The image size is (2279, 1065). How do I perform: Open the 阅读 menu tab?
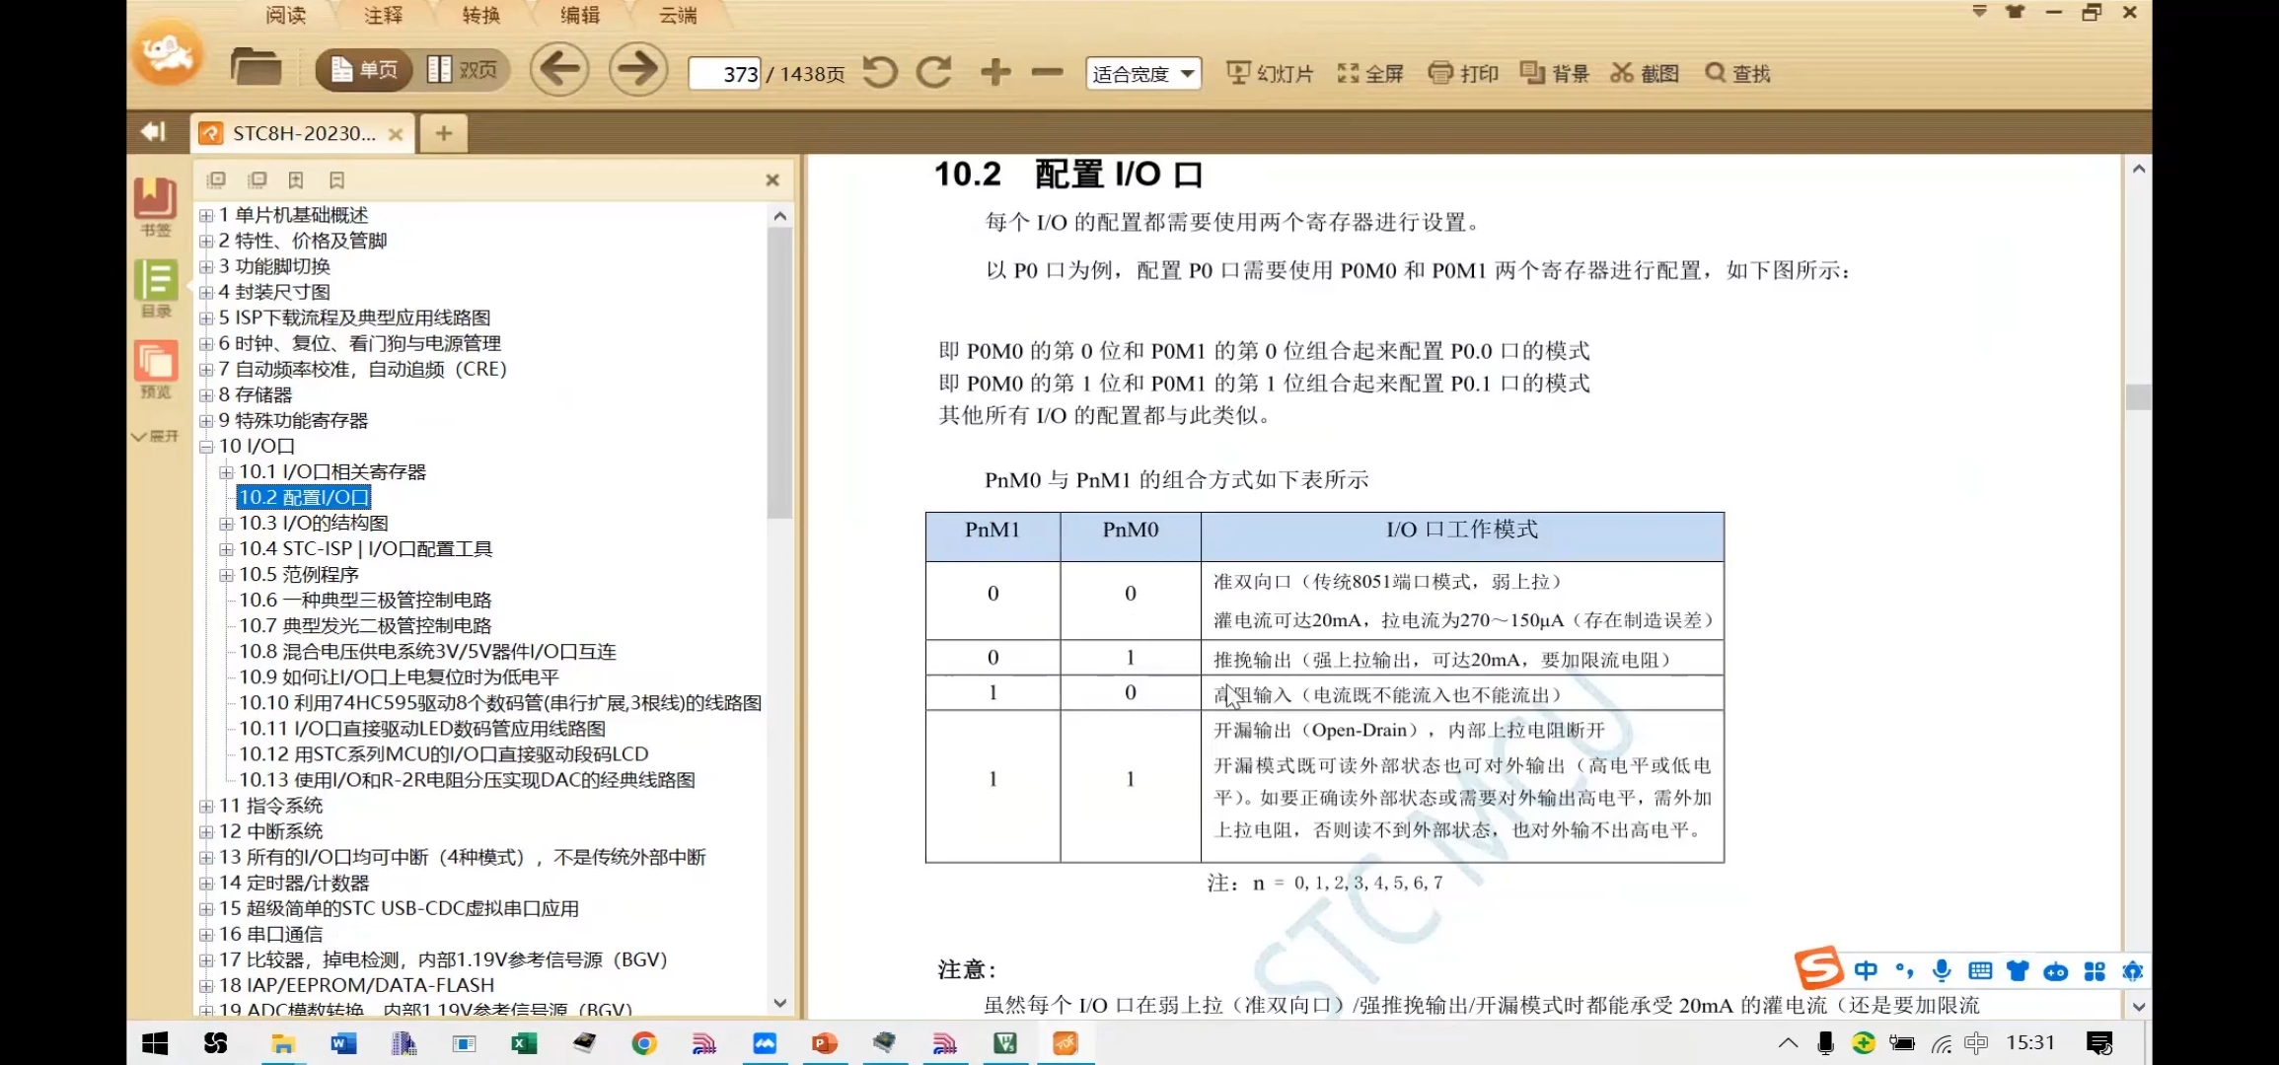pyautogui.click(x=286, y=15)
